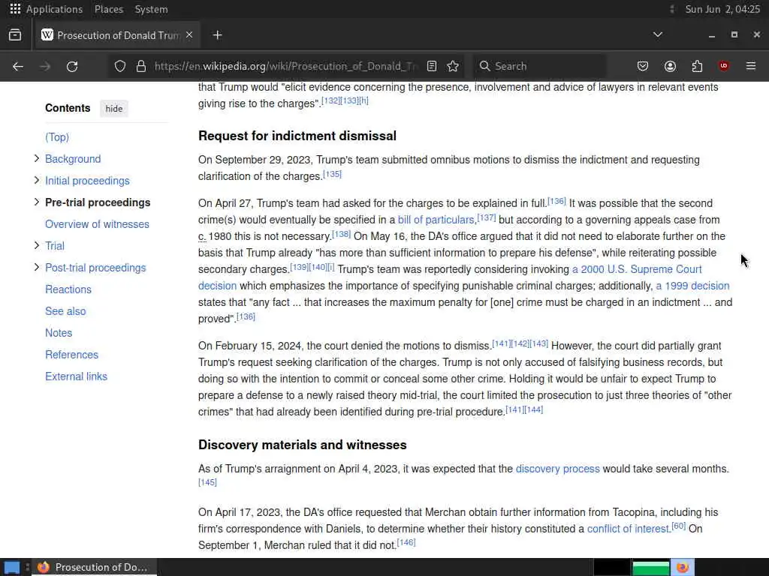Select the Prosecution of Donald Trump tab
Screen dimensions: 769x576
(x=117, y=35)
